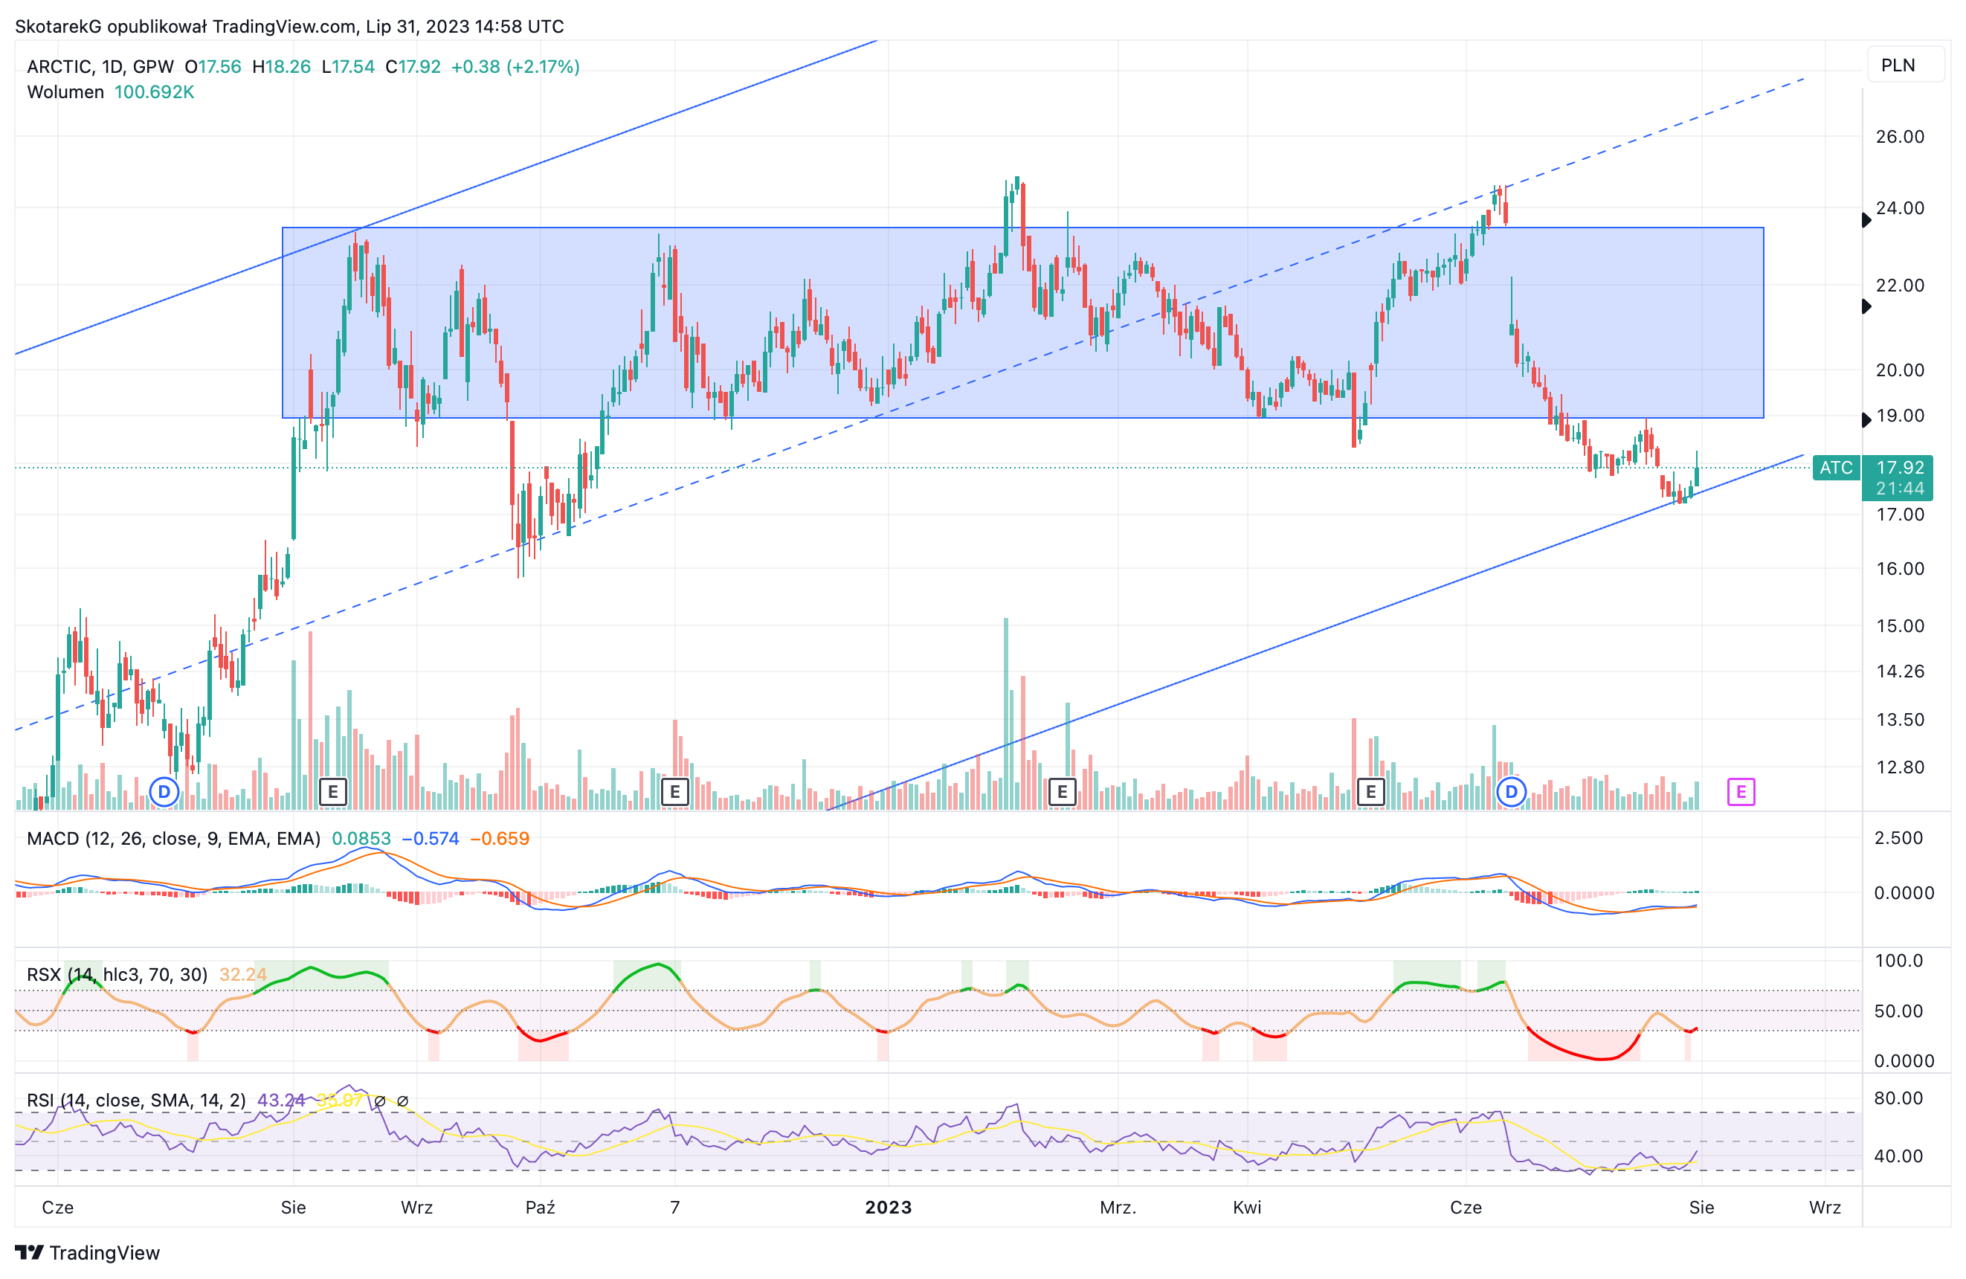Click the Kwi month label on time axis
Screen dimensions: 1966x1279
coord(1247,1207)
